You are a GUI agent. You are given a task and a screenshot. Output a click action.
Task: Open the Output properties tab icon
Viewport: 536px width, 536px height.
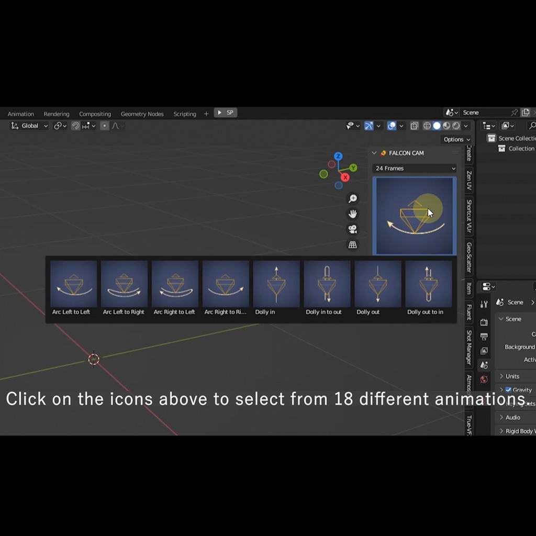tap(484, 337)
